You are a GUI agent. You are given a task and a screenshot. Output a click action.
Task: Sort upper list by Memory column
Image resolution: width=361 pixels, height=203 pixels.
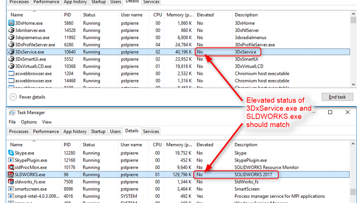180,15
